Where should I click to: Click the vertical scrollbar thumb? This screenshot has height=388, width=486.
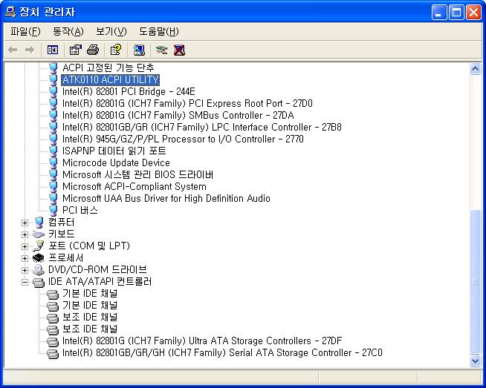475,282
